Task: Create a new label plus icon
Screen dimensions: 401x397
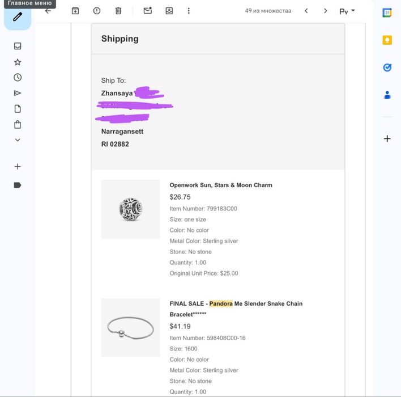Action: (x=18, y=167)
